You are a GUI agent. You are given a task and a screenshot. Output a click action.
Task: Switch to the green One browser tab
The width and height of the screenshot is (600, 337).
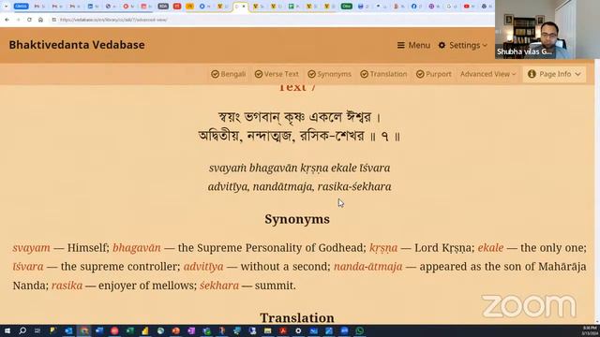346,7
